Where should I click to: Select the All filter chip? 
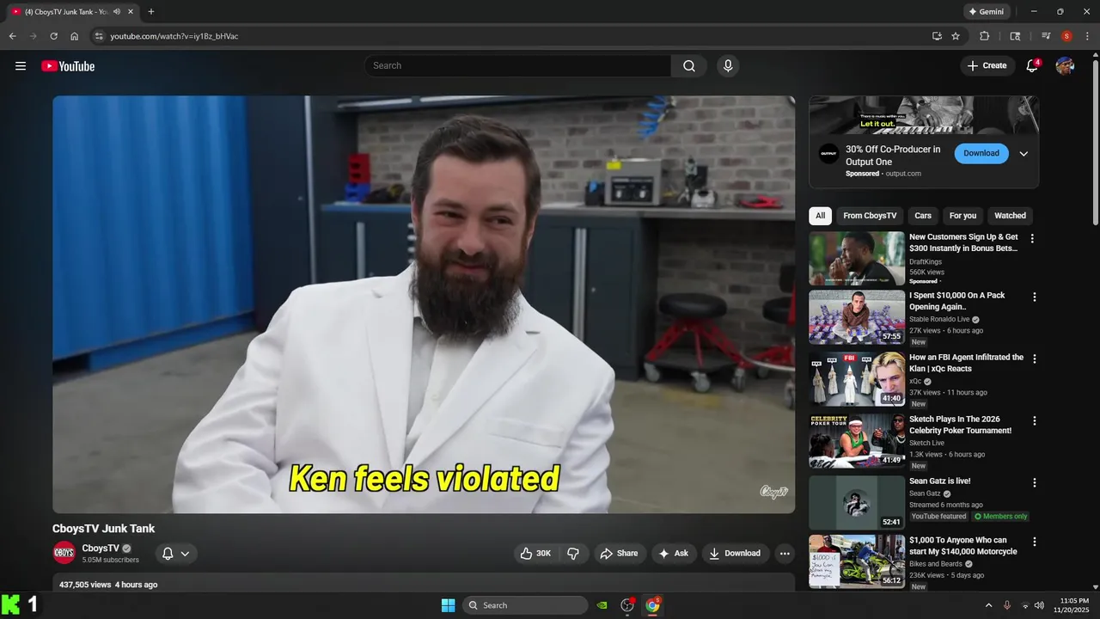point(820,216)
